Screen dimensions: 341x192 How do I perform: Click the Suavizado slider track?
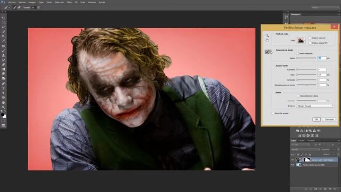306,69
